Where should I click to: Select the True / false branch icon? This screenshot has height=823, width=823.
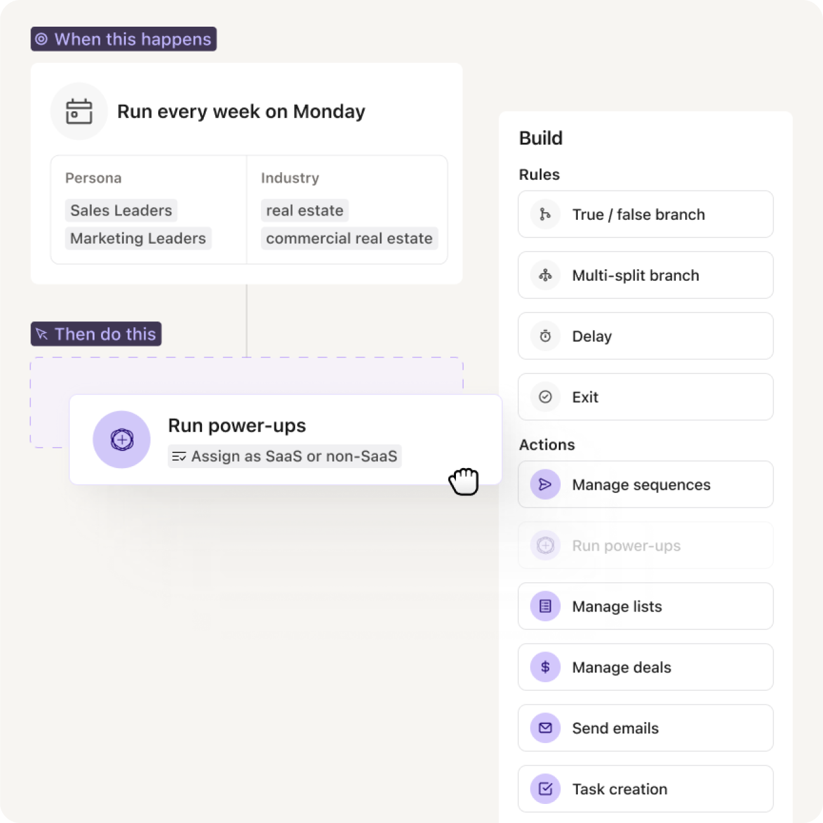[544, 214]
